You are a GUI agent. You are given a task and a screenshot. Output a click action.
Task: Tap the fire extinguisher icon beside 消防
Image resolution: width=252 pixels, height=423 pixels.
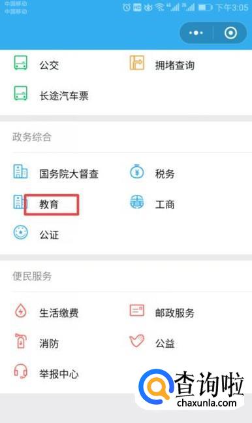[x=21, y=341]
